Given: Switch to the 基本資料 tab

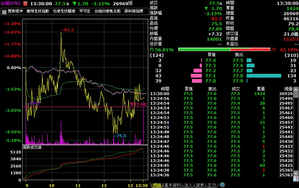Looking at the screenshot, I should (173, 185).
